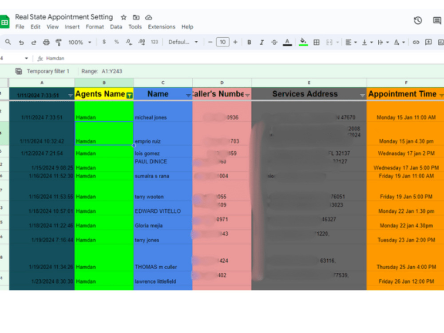444x333 pixels.
Task: Open more number formats (123)
Action: tap(155, 42)
